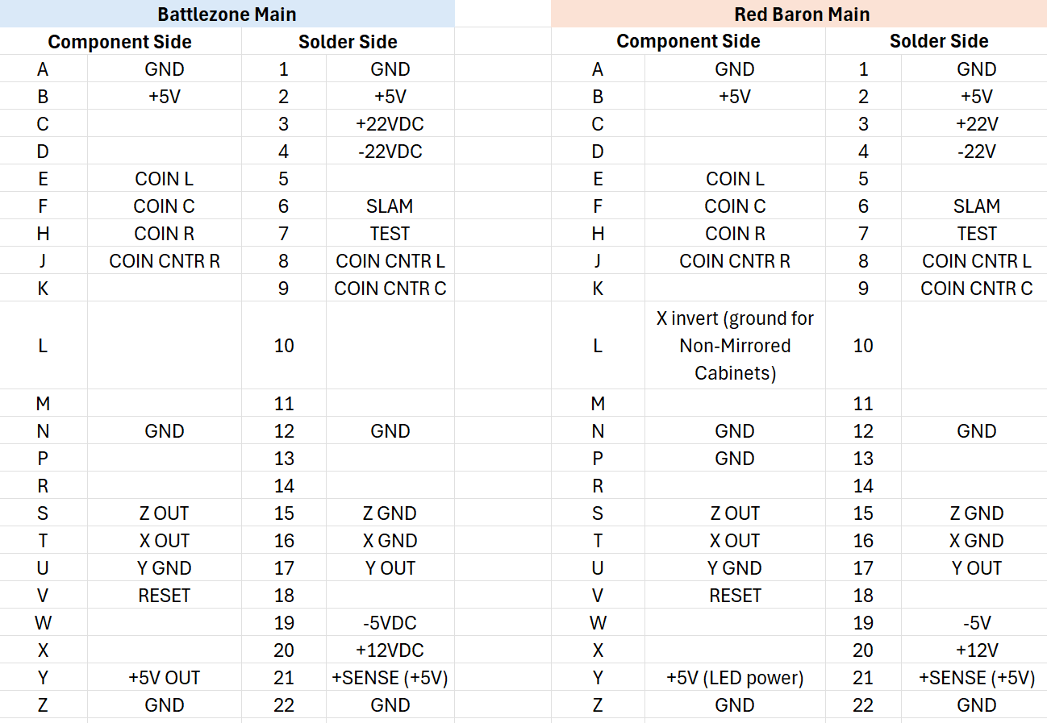Click the "+5V (LED power)" cell
The image size is (1047, 723).
point(735,678)
